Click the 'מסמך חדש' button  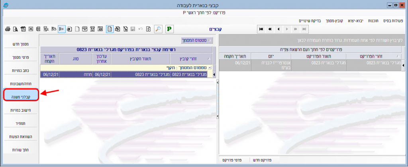[x=20, y=44]
